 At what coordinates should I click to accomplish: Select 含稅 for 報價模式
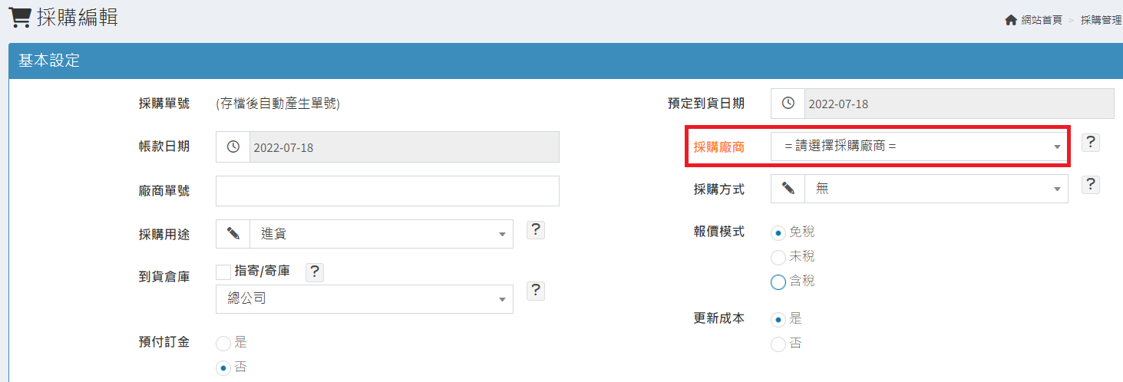coord(778,282)
